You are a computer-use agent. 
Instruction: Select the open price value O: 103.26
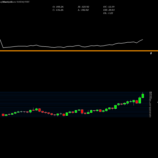point(58,7)
